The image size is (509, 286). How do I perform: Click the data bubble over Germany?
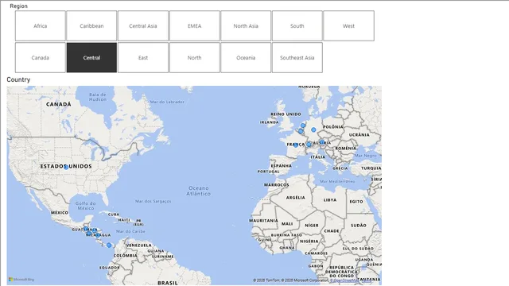pos(313,129)
